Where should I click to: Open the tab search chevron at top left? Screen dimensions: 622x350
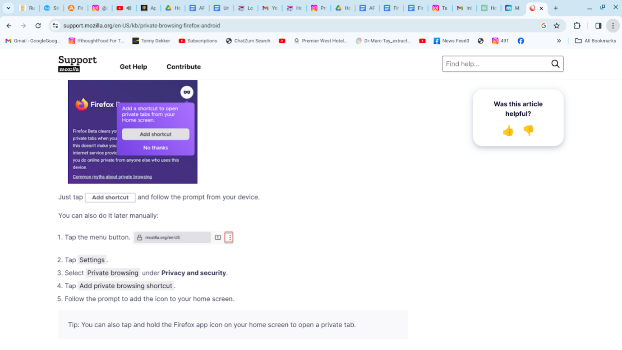pyautogui.click(x=8, y=8)
